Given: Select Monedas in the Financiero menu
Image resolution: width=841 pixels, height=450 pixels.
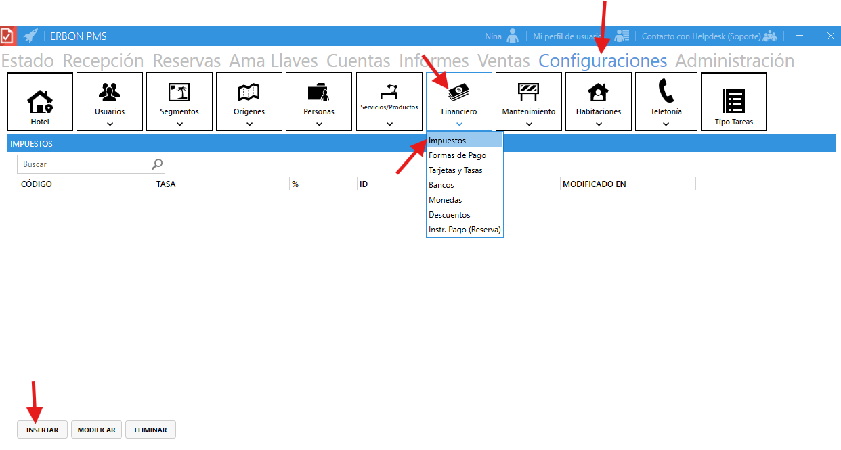Looking at the screenshot, I should tap(445, 200).
